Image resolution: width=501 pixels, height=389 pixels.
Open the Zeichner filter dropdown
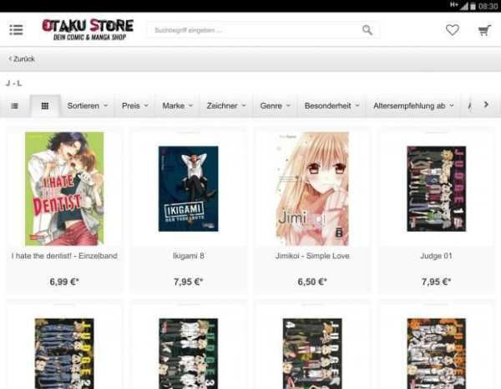(x=226, y=105)
